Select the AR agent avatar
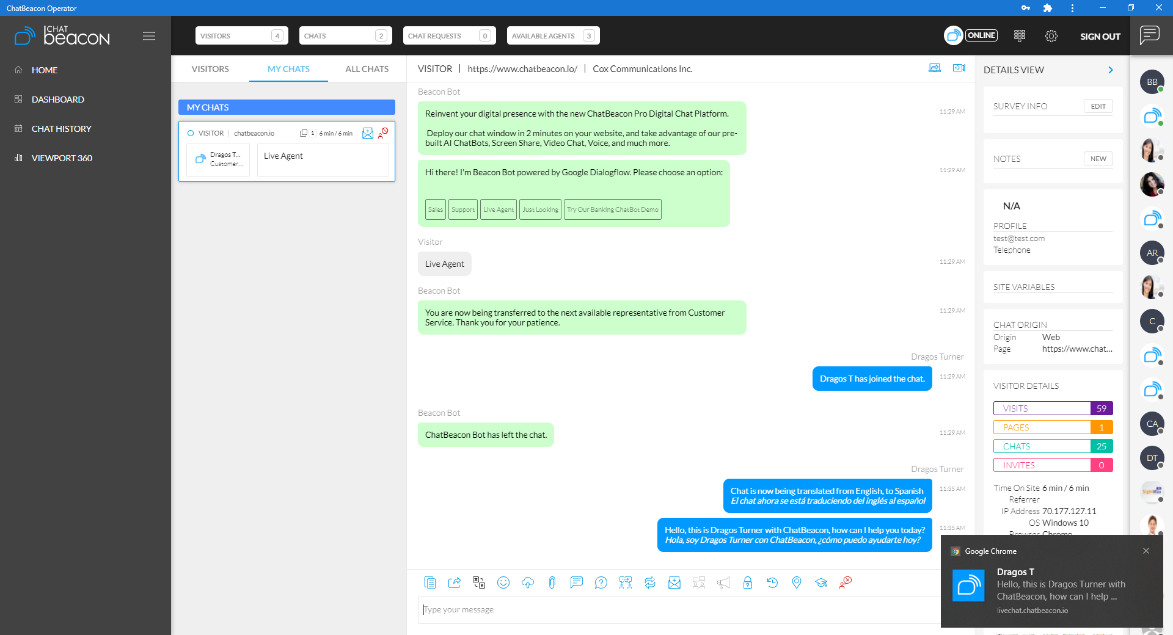1173x635 pixels. point(1152,253)
